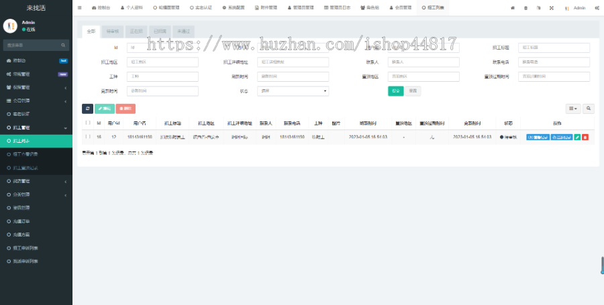Select the 已招满 tab
This screenshot has height=305, width=604.
click(x=160, y=32)
